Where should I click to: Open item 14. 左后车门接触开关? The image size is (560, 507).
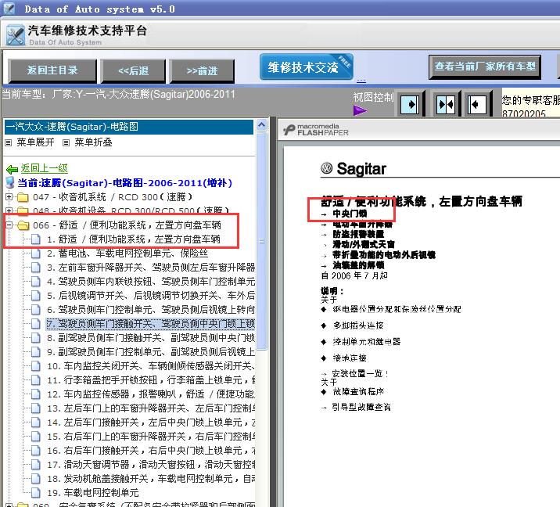pyautogui.click(x=151, y=422)
